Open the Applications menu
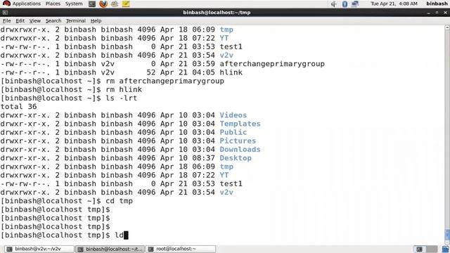 (x=27, y=4)
